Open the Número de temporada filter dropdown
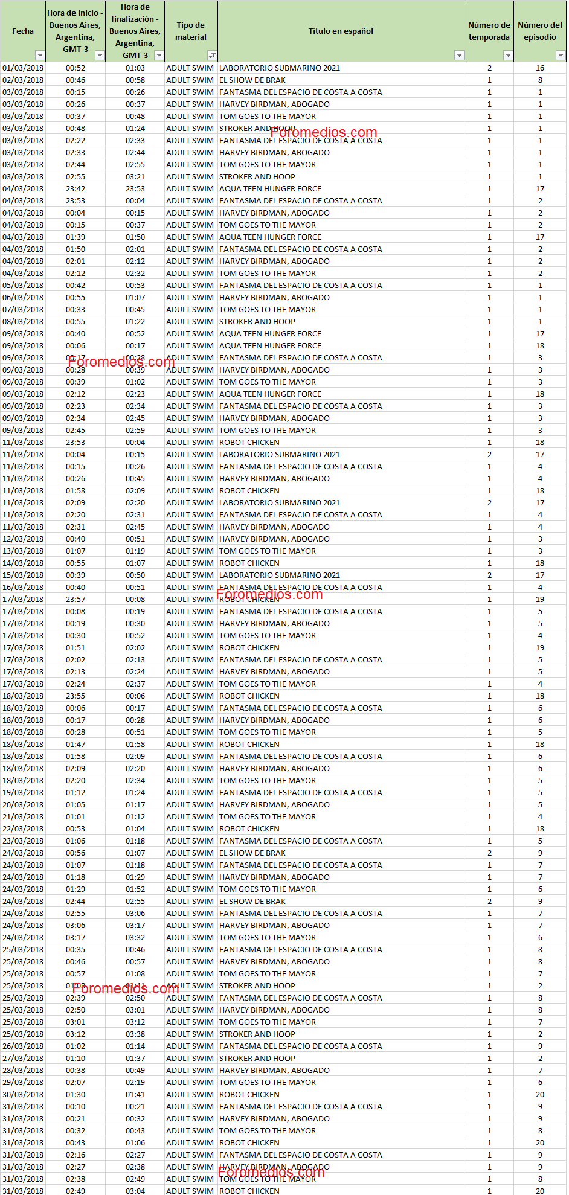Image resolution: width=569 pixels, height=1195 pixels. 508,56
